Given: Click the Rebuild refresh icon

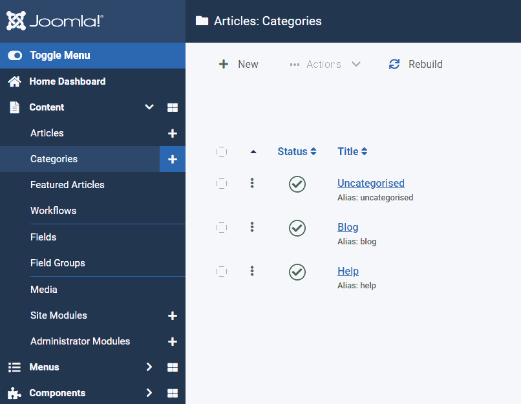Looking at the screenshot, I should click(x=394, y=64).
